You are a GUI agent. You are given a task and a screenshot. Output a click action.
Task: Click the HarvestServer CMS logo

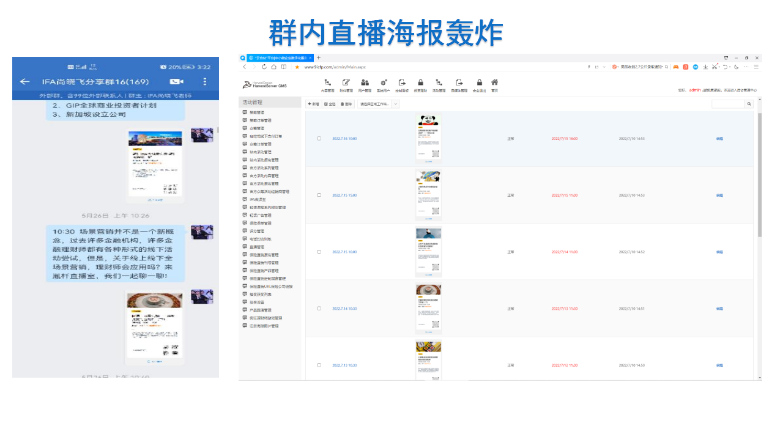click(265, 85)
